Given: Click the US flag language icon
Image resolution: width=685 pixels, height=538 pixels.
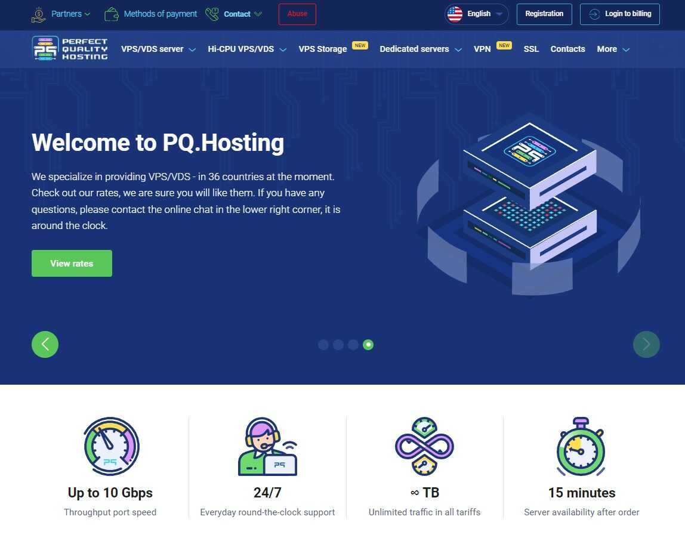Looking at the screenshot, I should tap(455, 14).
